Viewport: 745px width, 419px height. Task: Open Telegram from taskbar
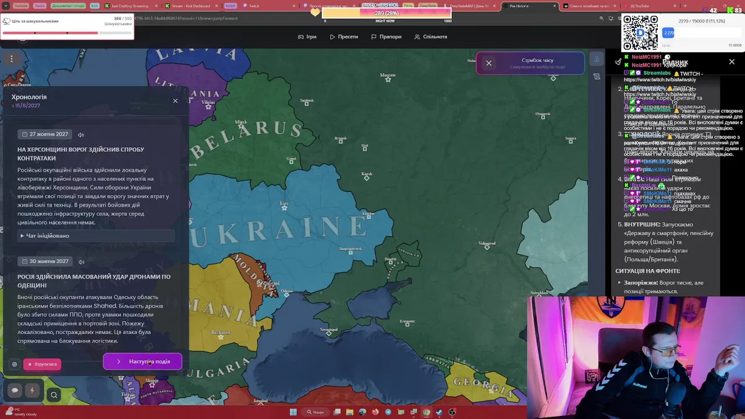(x=388, y=412)
